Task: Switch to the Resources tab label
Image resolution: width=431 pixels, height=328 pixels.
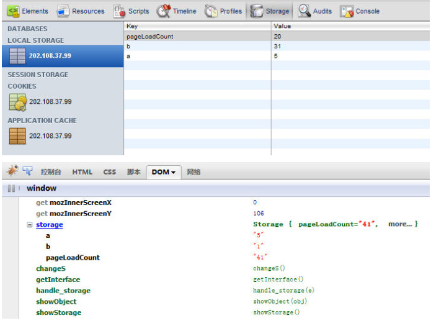Action: 88,11
